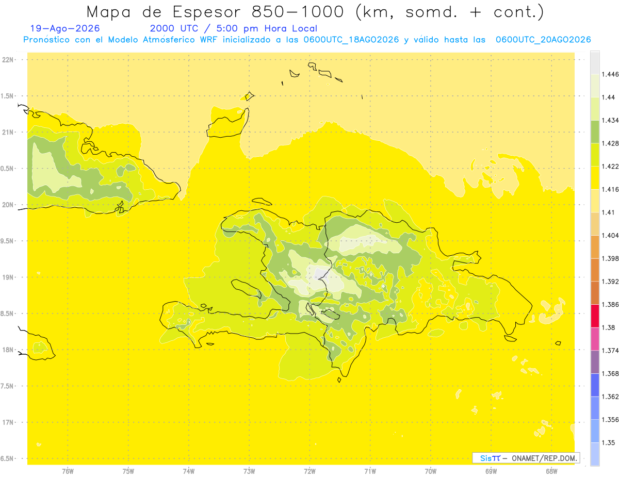Image resolution: width=619 pixels, height=478 pixels.
Task: Select the green legend swatch between 1.428 and 1.434
Action: [595, 131]
